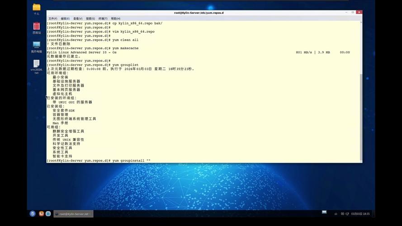
Task: Click the 'vim kylin_x86_64.repo' command text
Action: (133, 32)
